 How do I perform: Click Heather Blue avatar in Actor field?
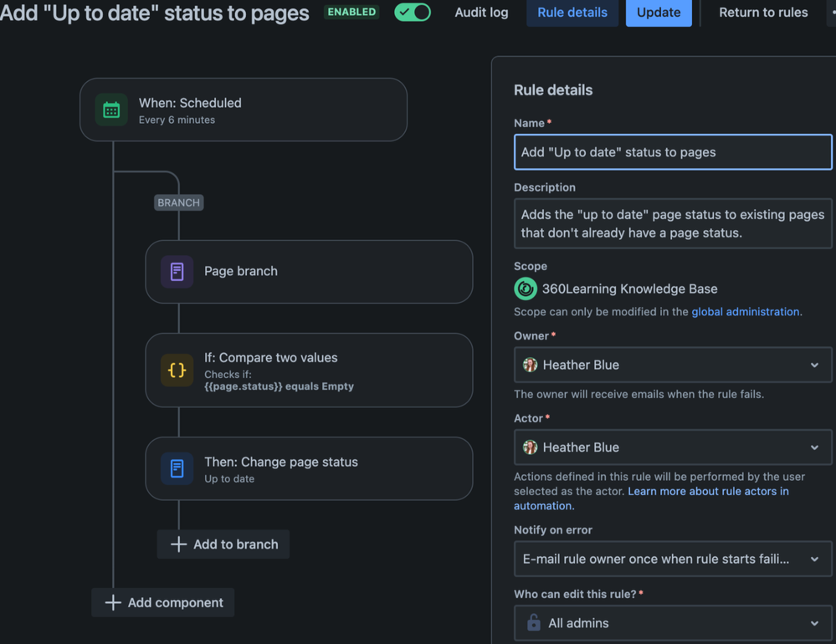[530, 447]
